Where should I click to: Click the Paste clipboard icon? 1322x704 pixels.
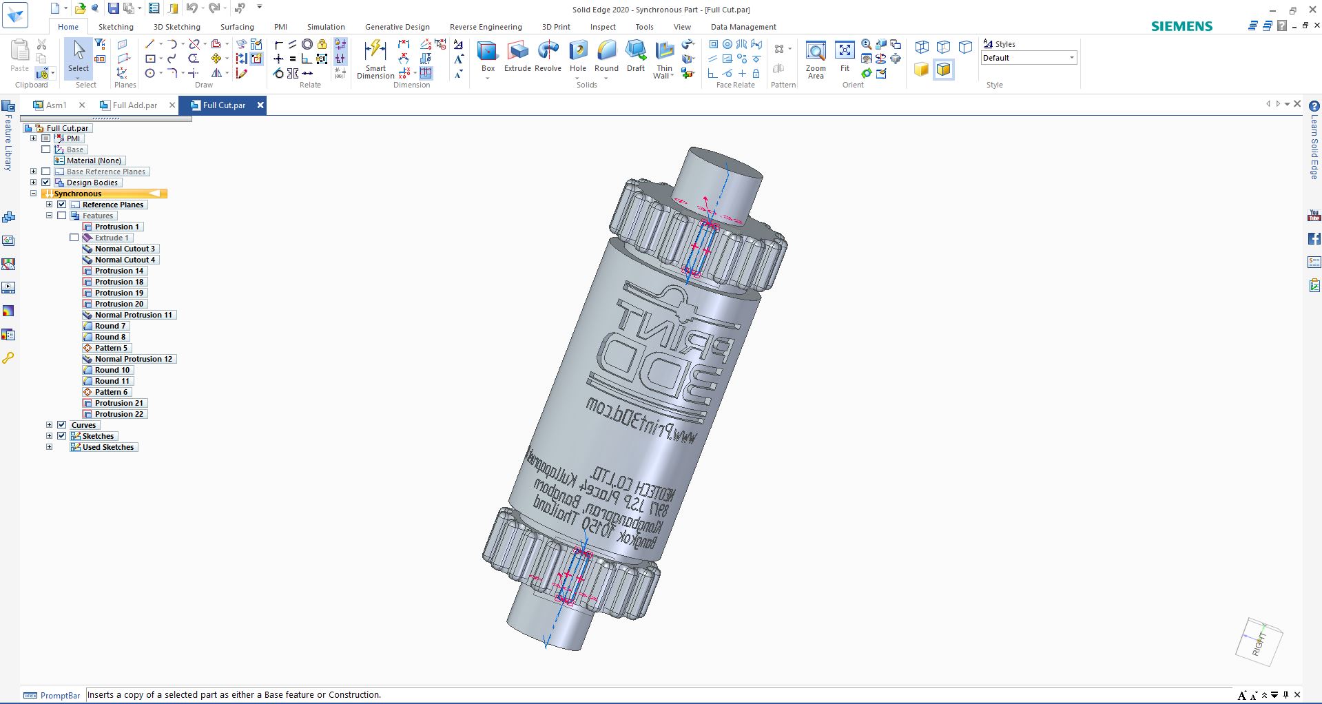[x=19, y=56]
